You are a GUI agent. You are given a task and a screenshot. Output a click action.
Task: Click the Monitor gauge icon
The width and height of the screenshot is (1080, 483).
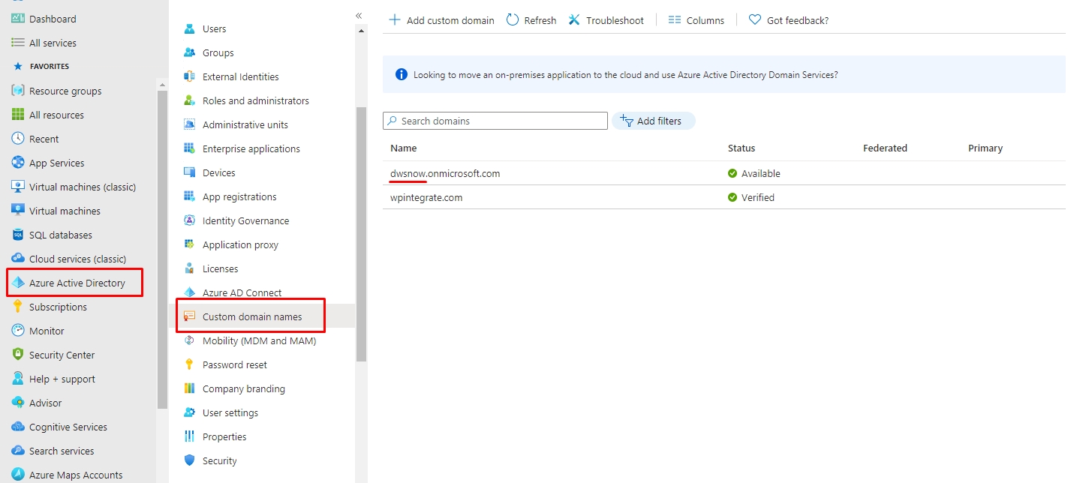tap(18, 331)
